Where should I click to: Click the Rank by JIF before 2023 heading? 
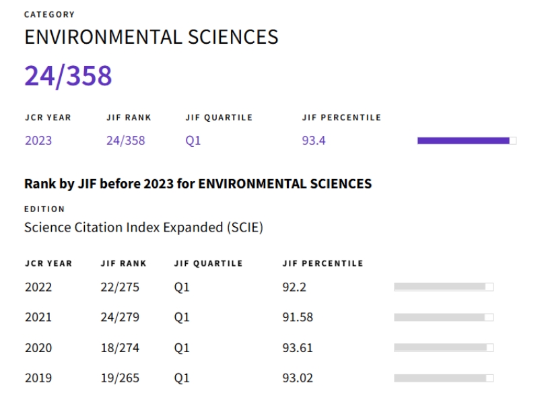[x=198, y=184]
